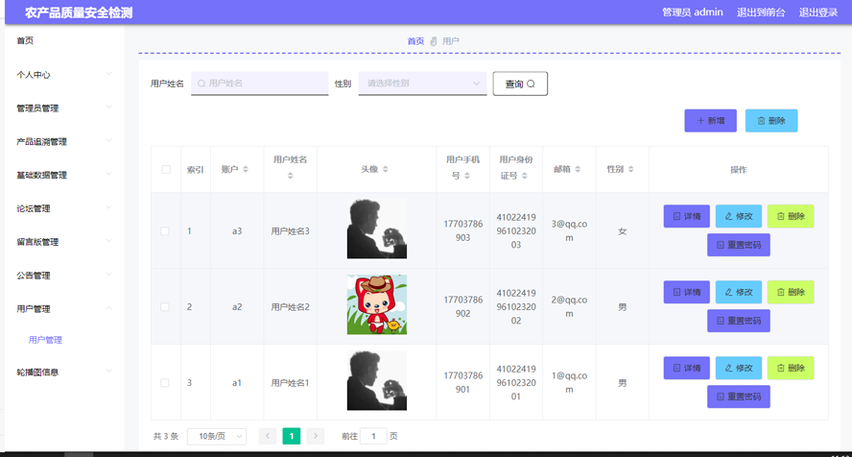The image size is (852, 457).
Task: Expand 基础数据管理 sidebar menu
Action: click(x=64, y=175)
